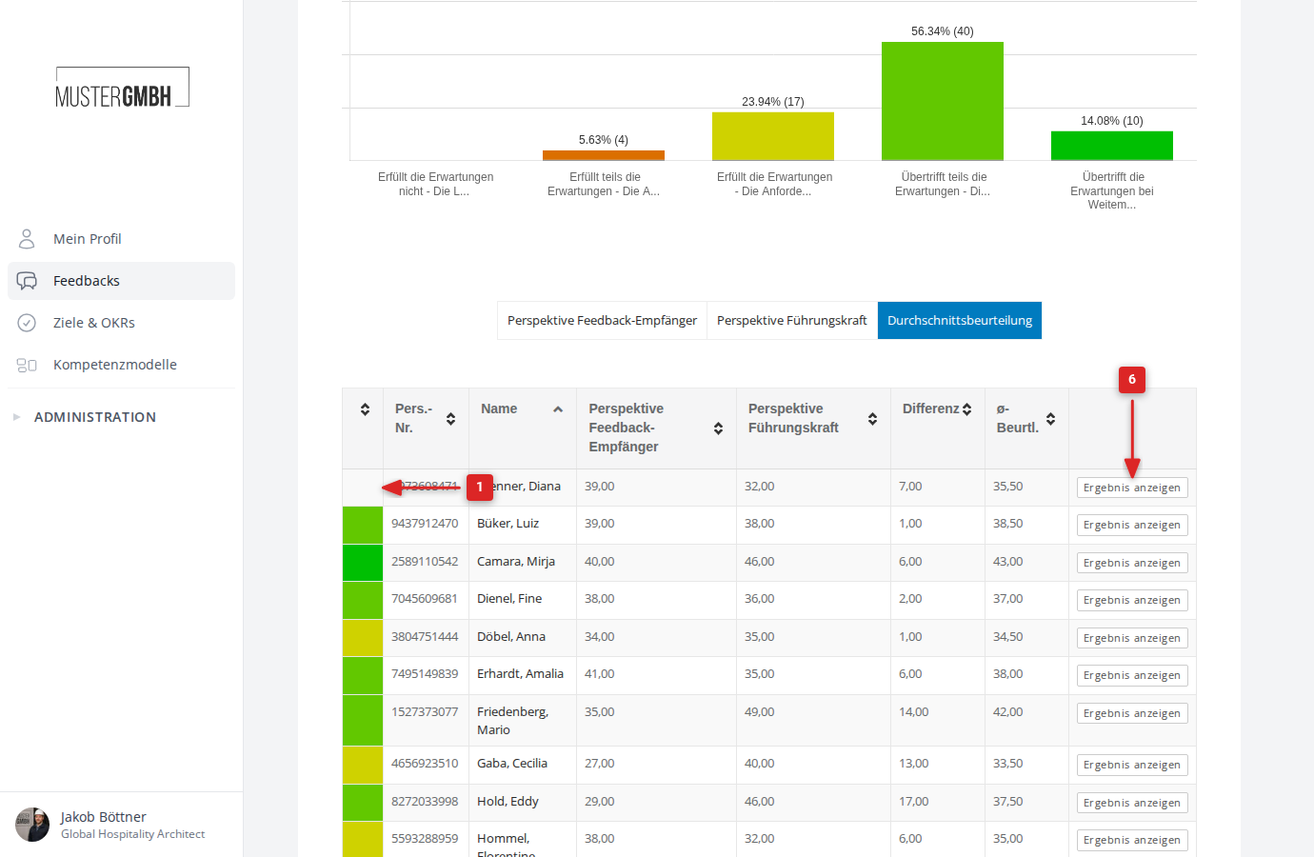
Task: Show result for Erhardt, Amalia
Action: point(1132,675)
